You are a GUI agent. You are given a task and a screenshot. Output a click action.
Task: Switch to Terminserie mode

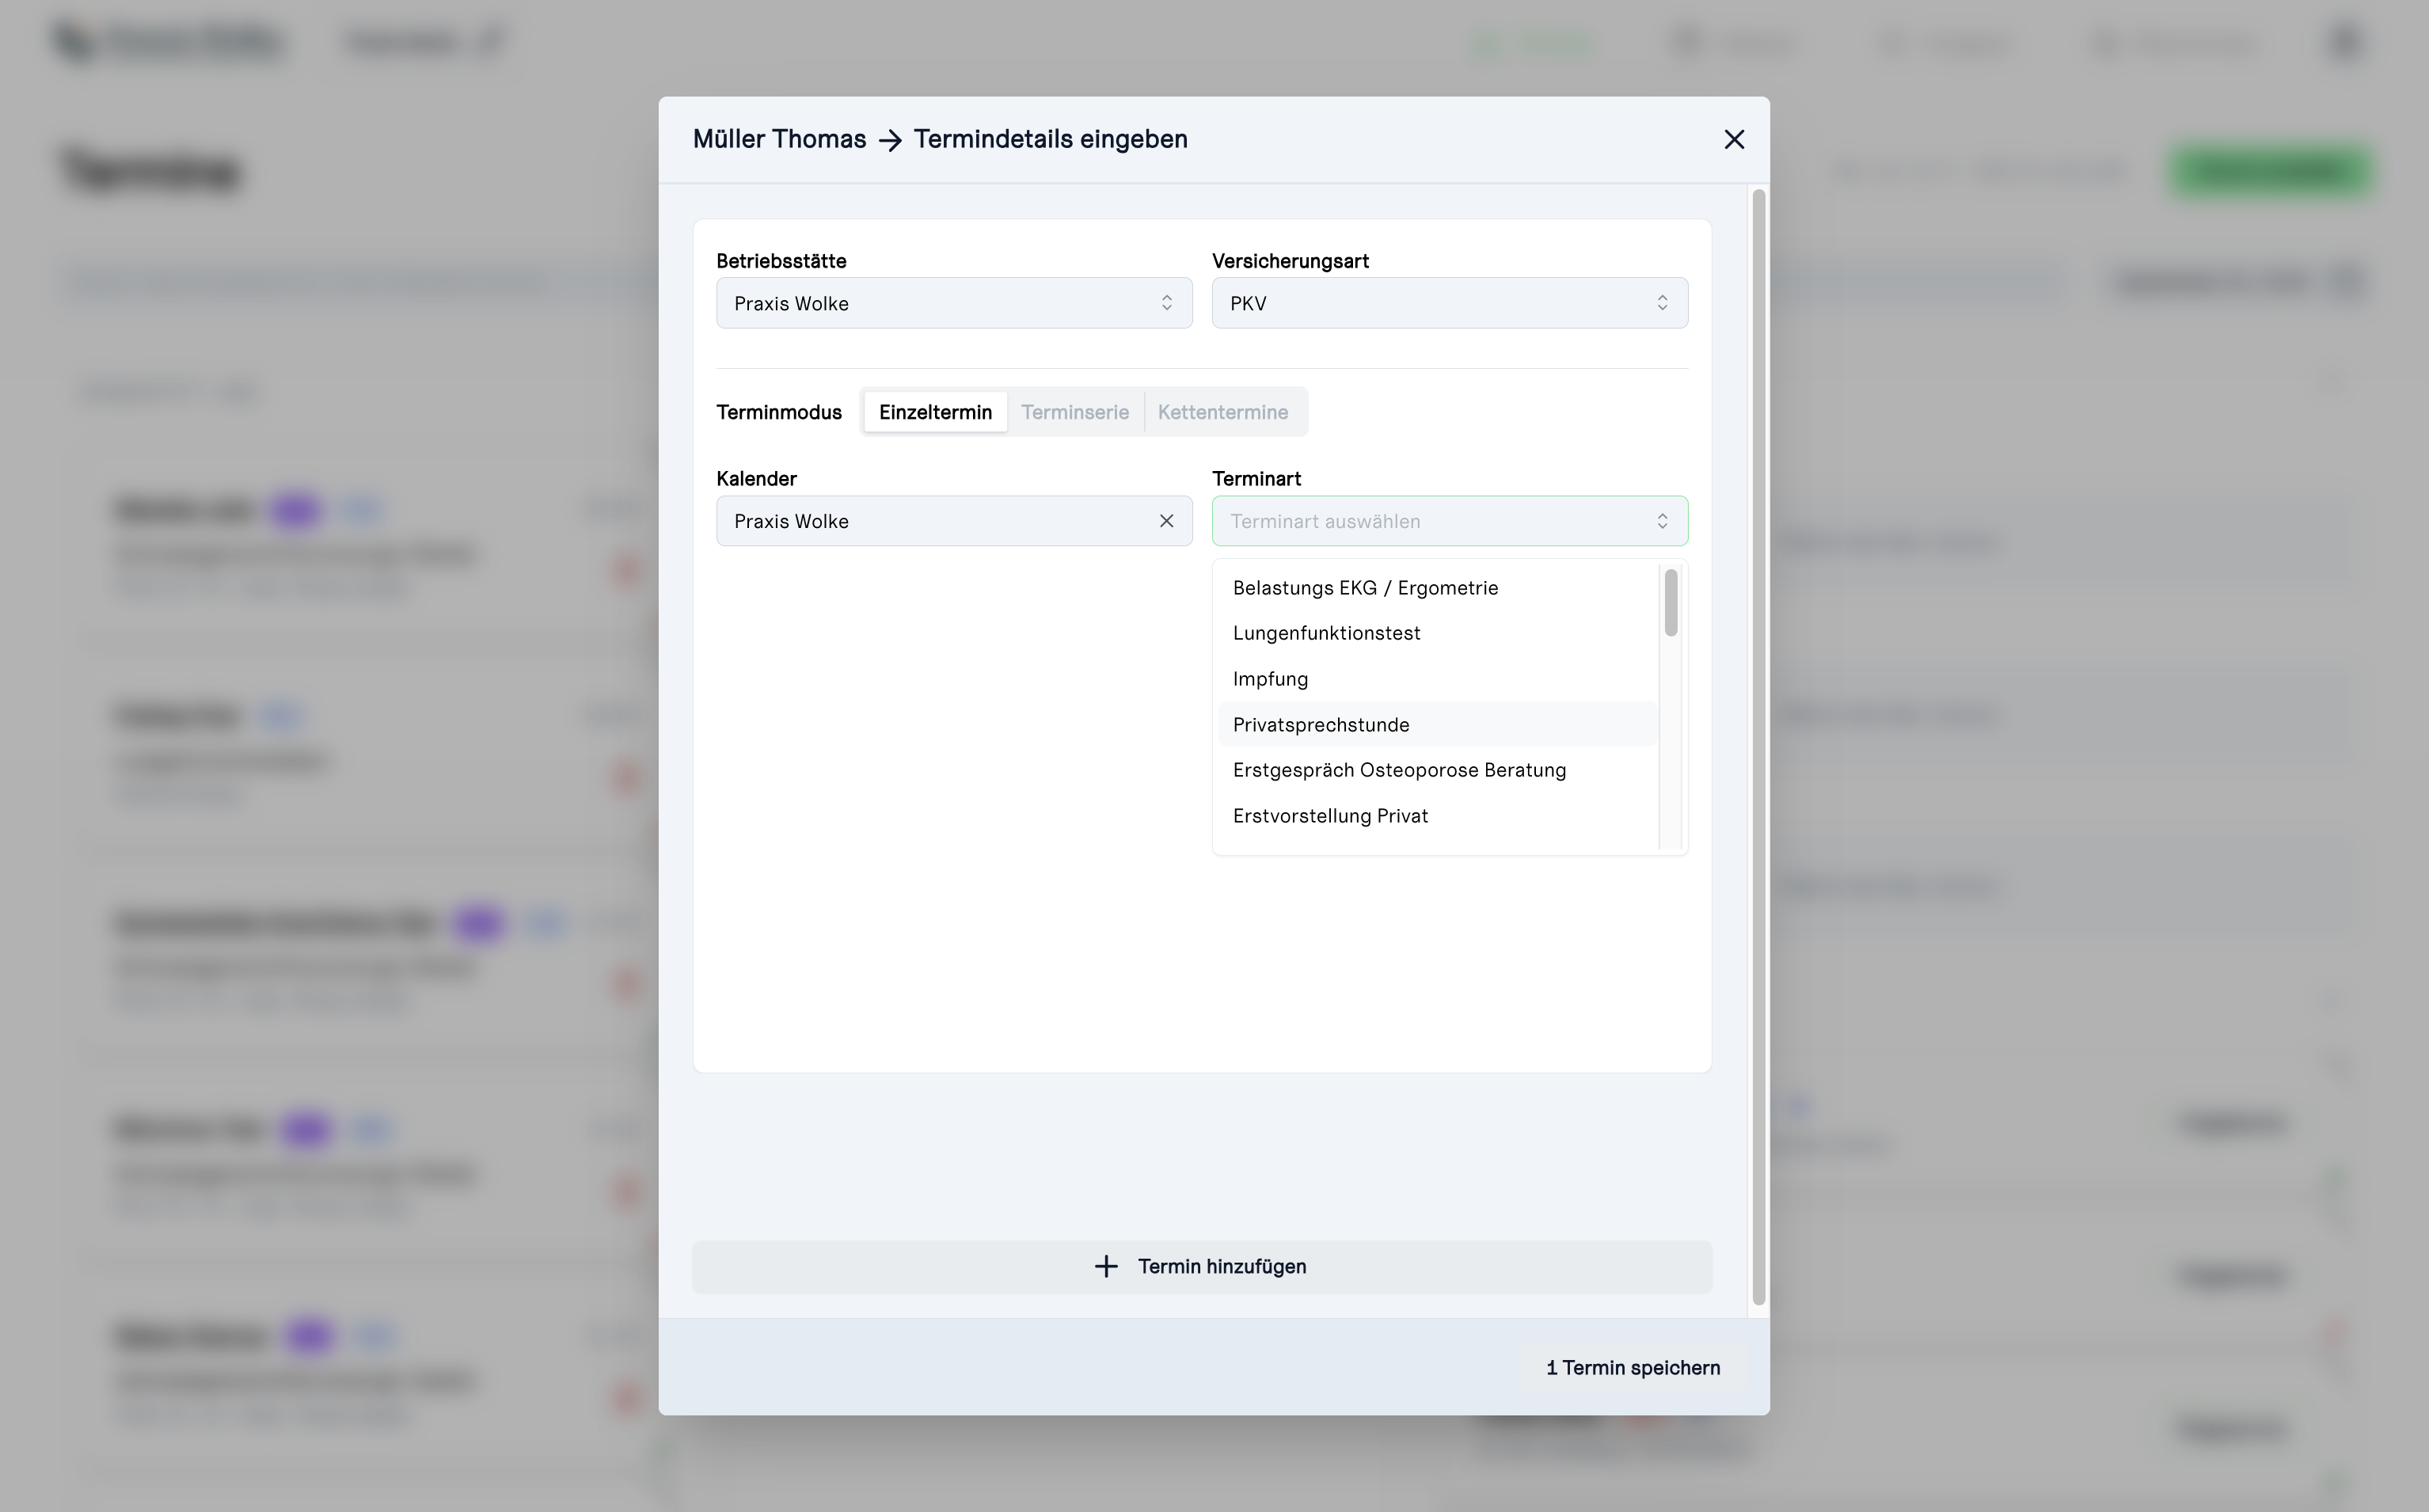[1075, 412]
